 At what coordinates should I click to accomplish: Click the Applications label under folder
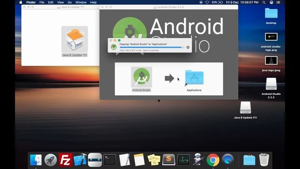click(194, 90)
